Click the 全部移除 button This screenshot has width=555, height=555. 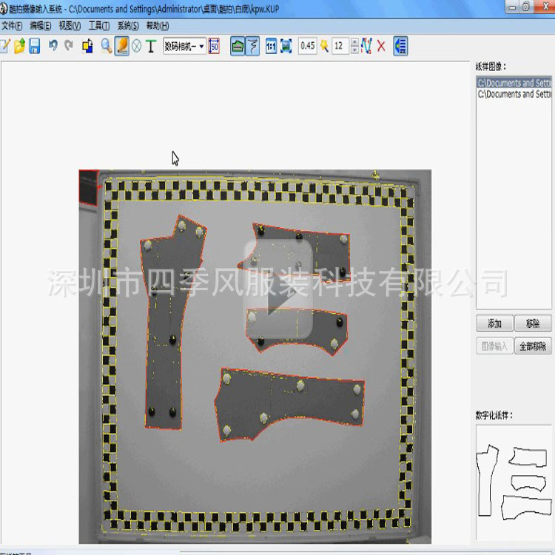(x=533, y=346)
